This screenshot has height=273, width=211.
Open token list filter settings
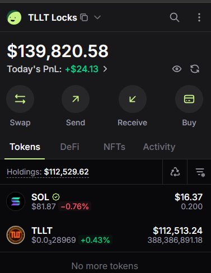(200, 172)
